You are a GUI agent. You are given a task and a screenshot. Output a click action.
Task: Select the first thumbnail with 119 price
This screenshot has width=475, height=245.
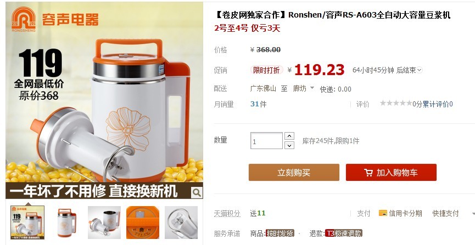[27, 223]
